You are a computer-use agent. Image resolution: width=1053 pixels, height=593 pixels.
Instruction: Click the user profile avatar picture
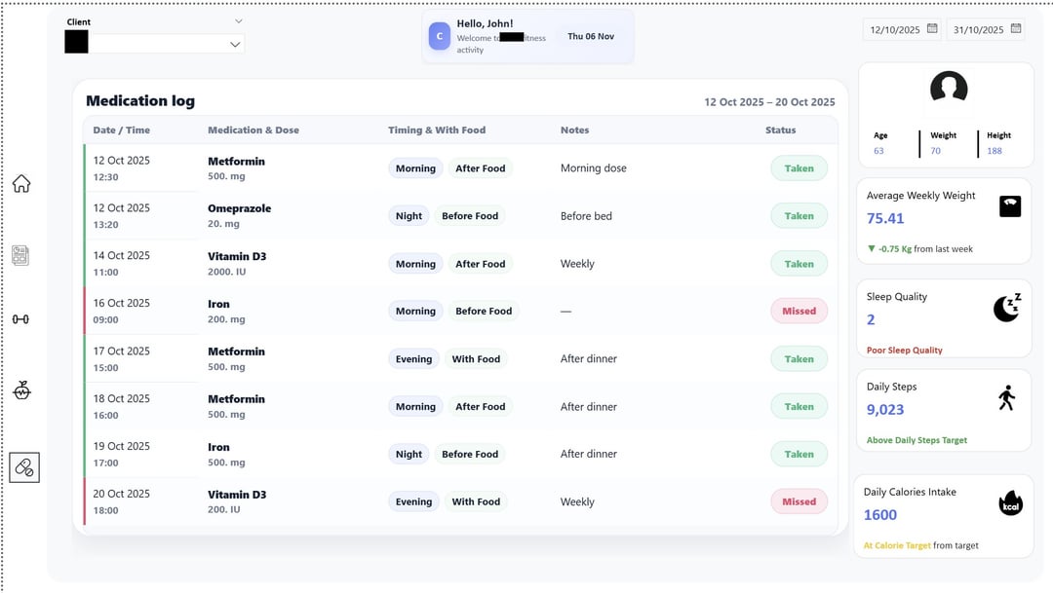click(948, 90)
